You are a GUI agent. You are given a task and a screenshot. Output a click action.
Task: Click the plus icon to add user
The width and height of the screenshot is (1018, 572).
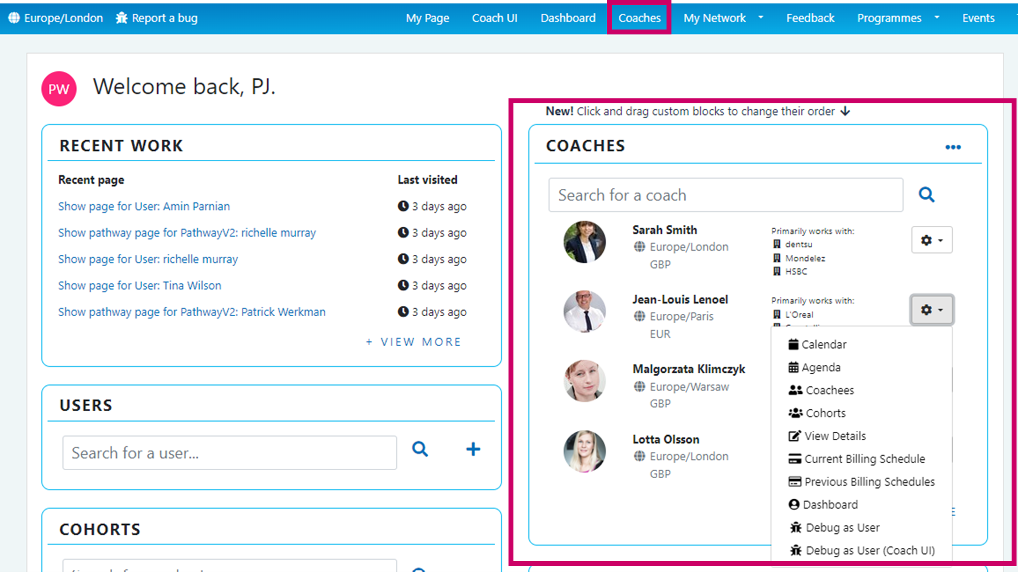(x=473, y=449)
